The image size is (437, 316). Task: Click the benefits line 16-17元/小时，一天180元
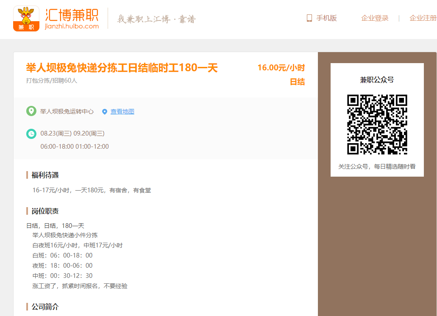92,190
